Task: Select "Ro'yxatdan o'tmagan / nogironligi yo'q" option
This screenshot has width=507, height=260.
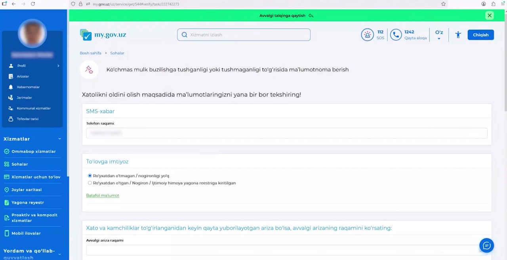Action: point(90,176)
